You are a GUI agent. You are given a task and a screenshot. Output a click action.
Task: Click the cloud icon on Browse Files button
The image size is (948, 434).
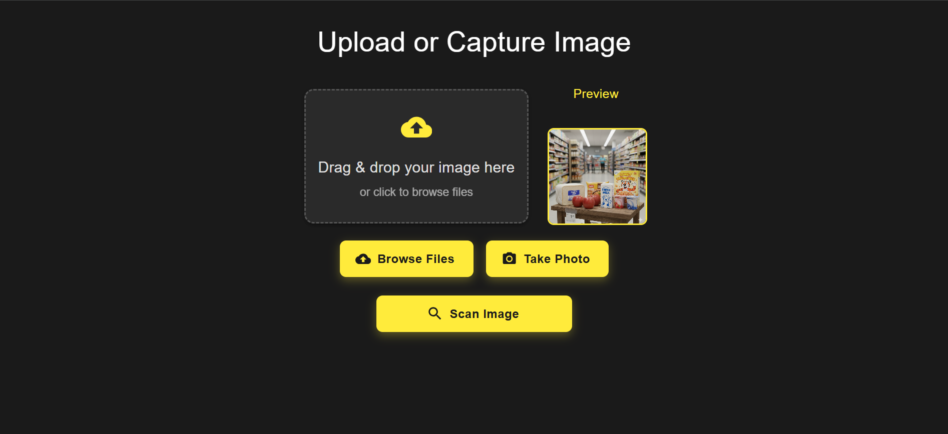[x=363, y=259]
